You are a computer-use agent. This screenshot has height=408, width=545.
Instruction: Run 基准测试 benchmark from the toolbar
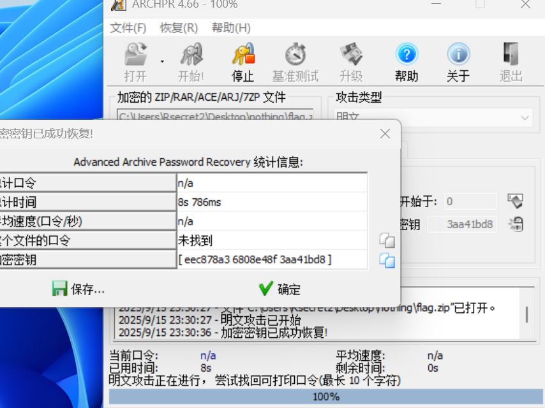[295, 62]
